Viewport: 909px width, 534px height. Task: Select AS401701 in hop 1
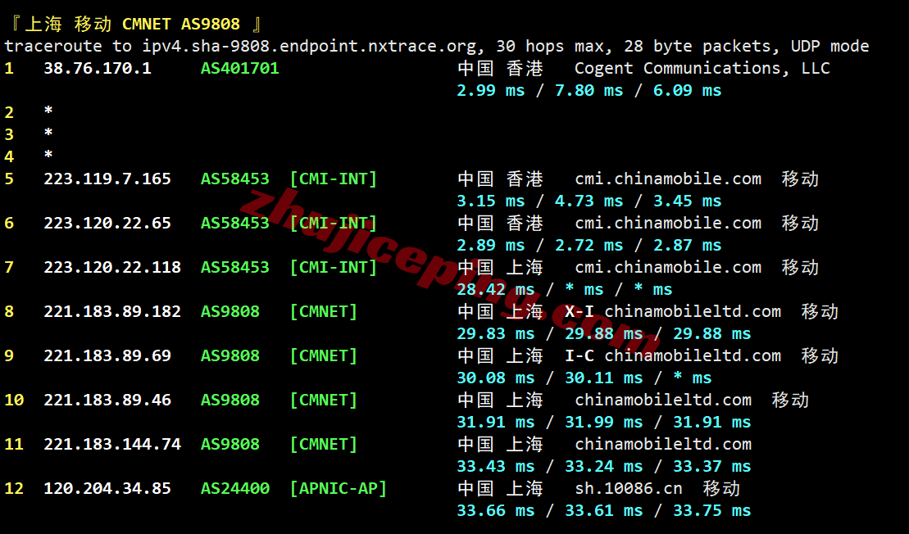(x=240, y=68)
